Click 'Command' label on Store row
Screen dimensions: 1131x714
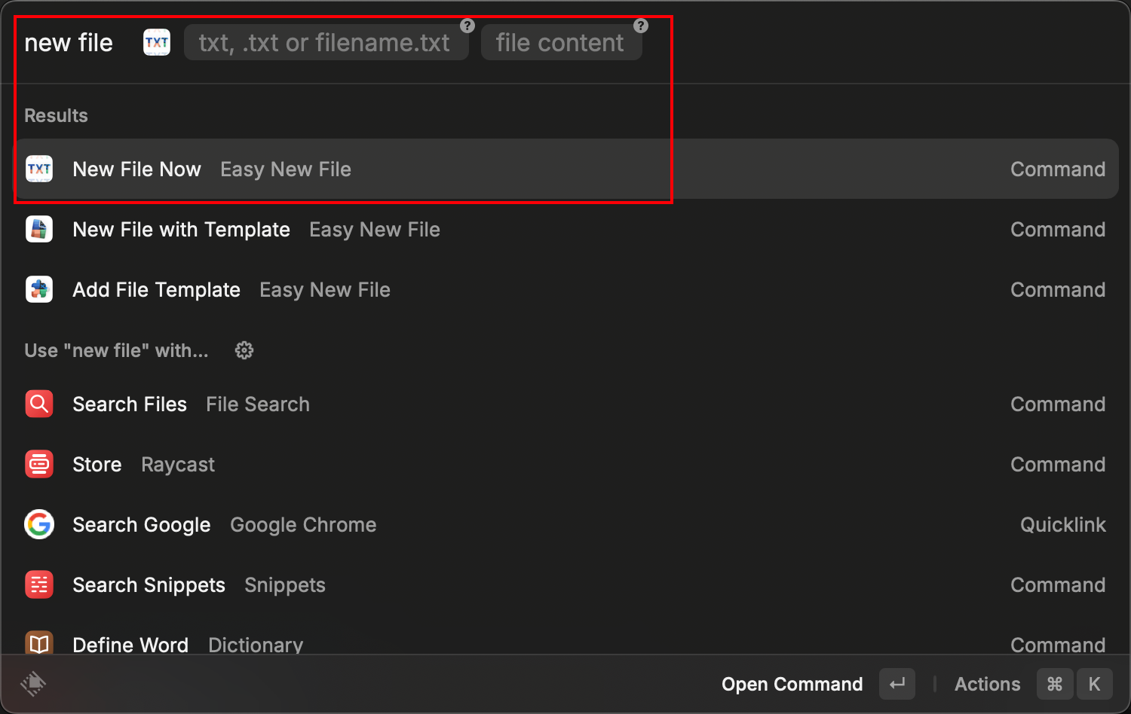coord(1058,465)
